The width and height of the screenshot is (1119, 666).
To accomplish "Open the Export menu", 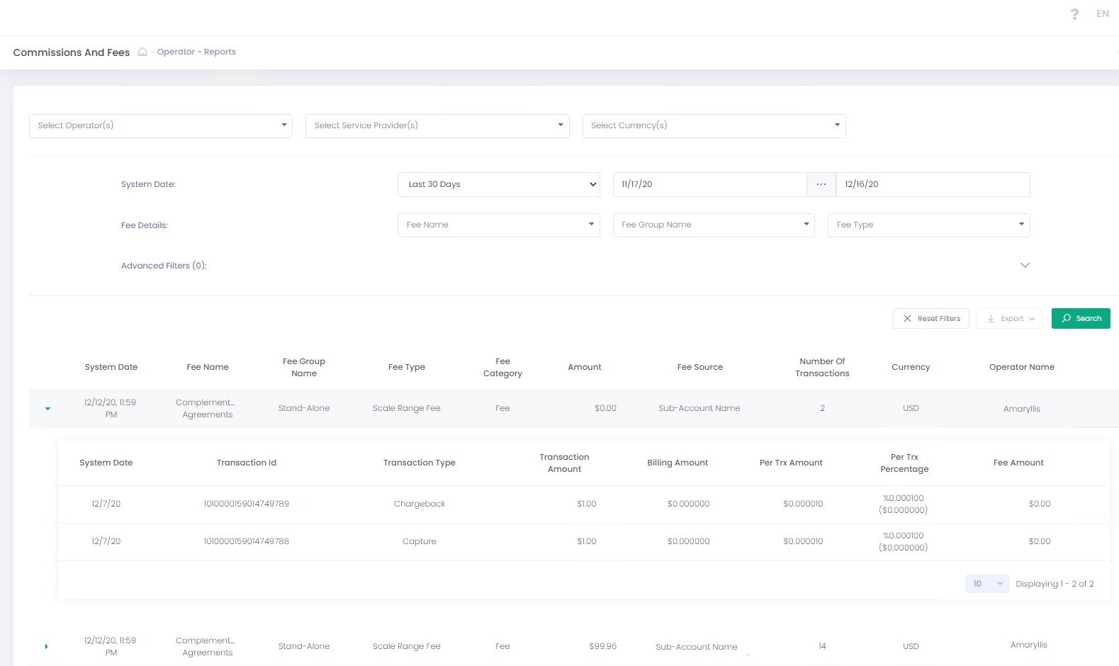I will click(1010, 319).
